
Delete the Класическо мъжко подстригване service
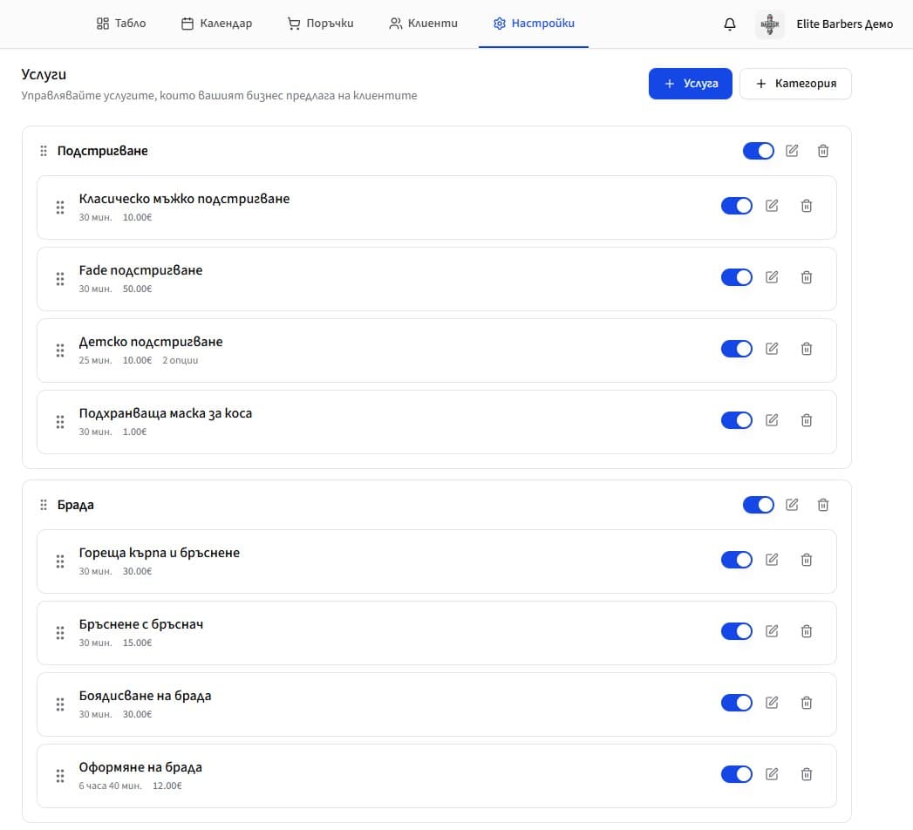(x=806, y=206)
